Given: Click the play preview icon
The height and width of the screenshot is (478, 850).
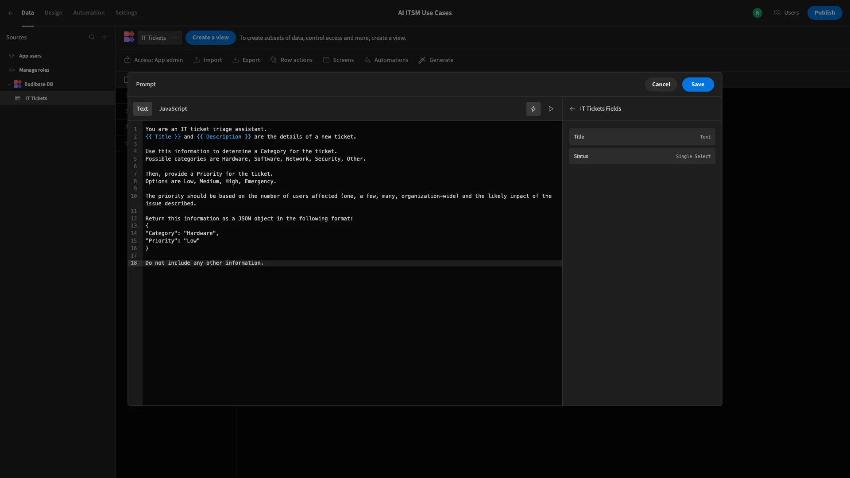Looking at the screenshot, I should coord(551,109).
